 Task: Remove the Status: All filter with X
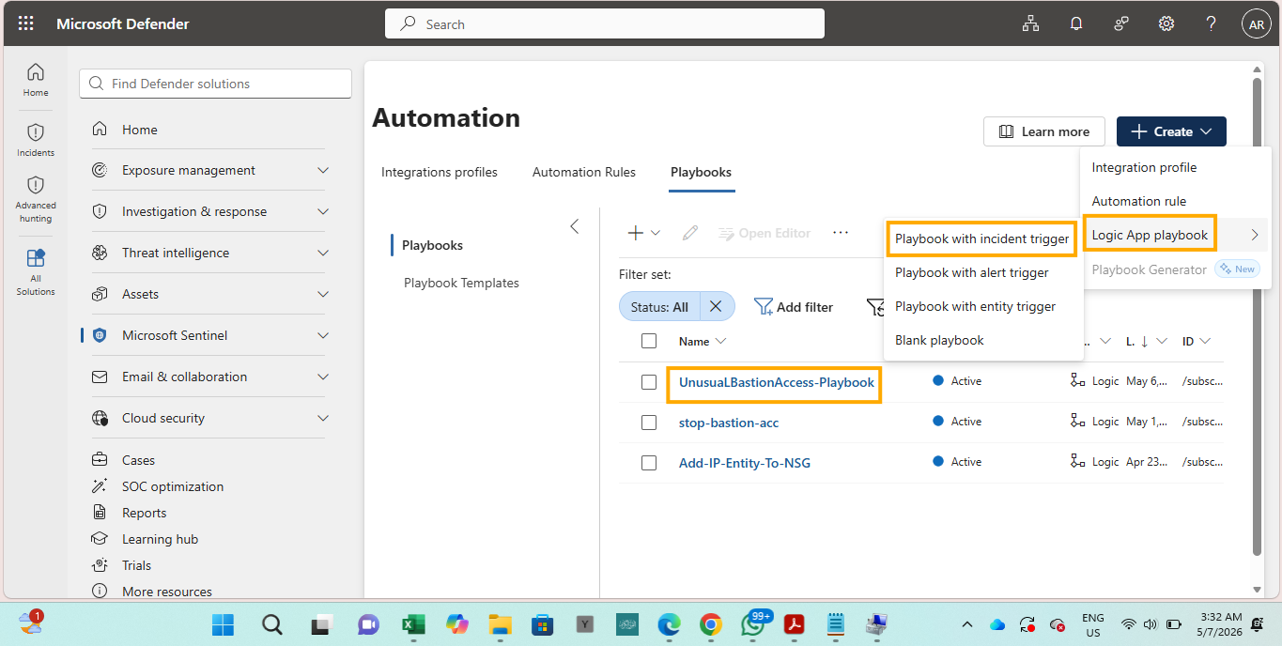point(716,307)
